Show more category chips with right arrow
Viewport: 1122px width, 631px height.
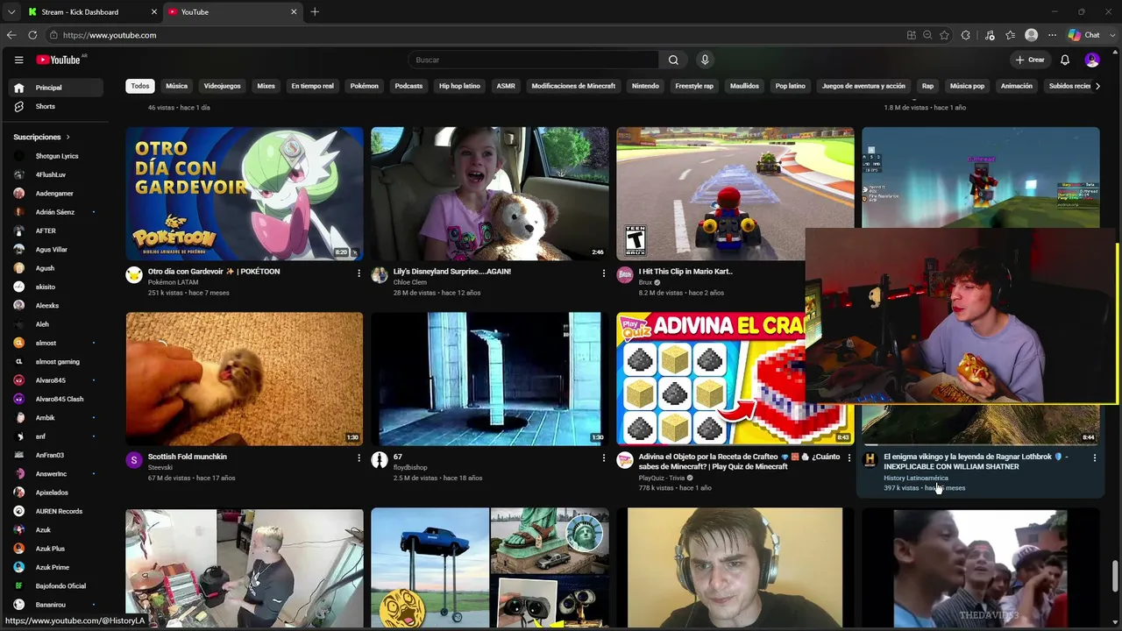click(x=1097, y=86)
